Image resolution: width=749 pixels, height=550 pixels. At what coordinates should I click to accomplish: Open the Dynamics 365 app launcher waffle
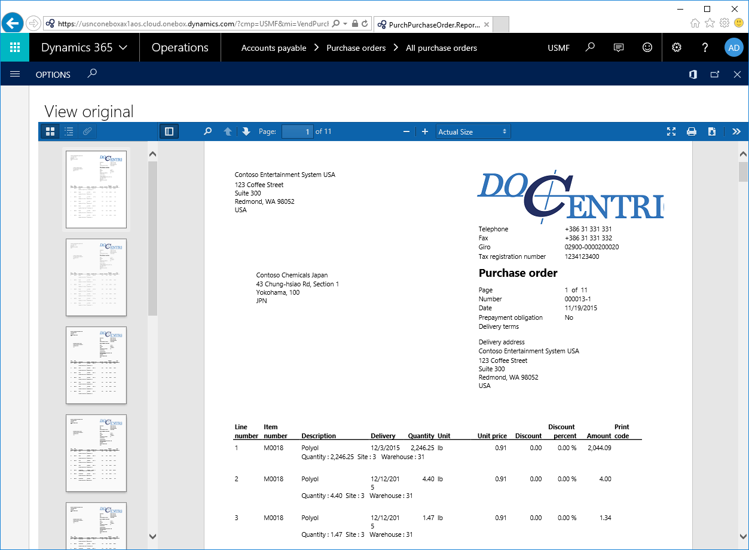click(15, 47)
